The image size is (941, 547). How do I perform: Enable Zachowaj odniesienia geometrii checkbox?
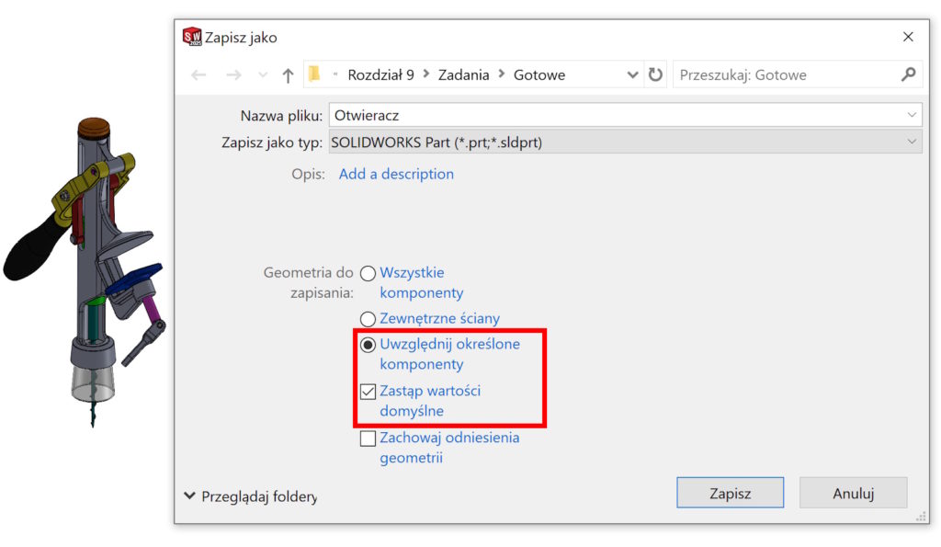(x=368, y=439)
